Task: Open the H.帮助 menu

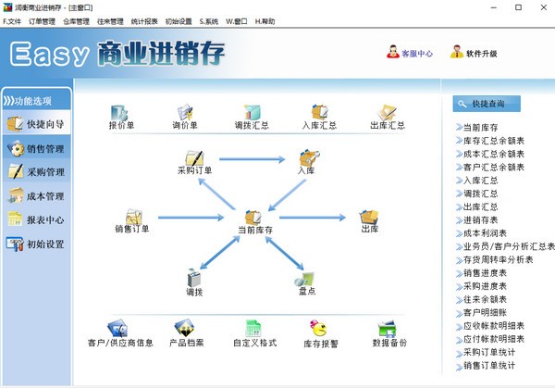Action: pos(265,21)
